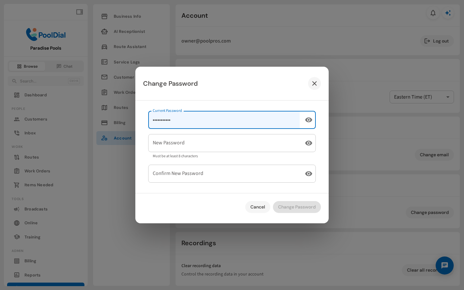Viewport: 464px width, 290px height.
Task: Click the sidebar Routes pin icon
Action: click(x=17, y=157)
